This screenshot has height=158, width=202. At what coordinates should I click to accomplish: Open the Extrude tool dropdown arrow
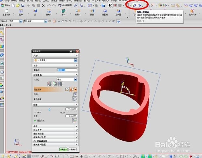point(28,13)
